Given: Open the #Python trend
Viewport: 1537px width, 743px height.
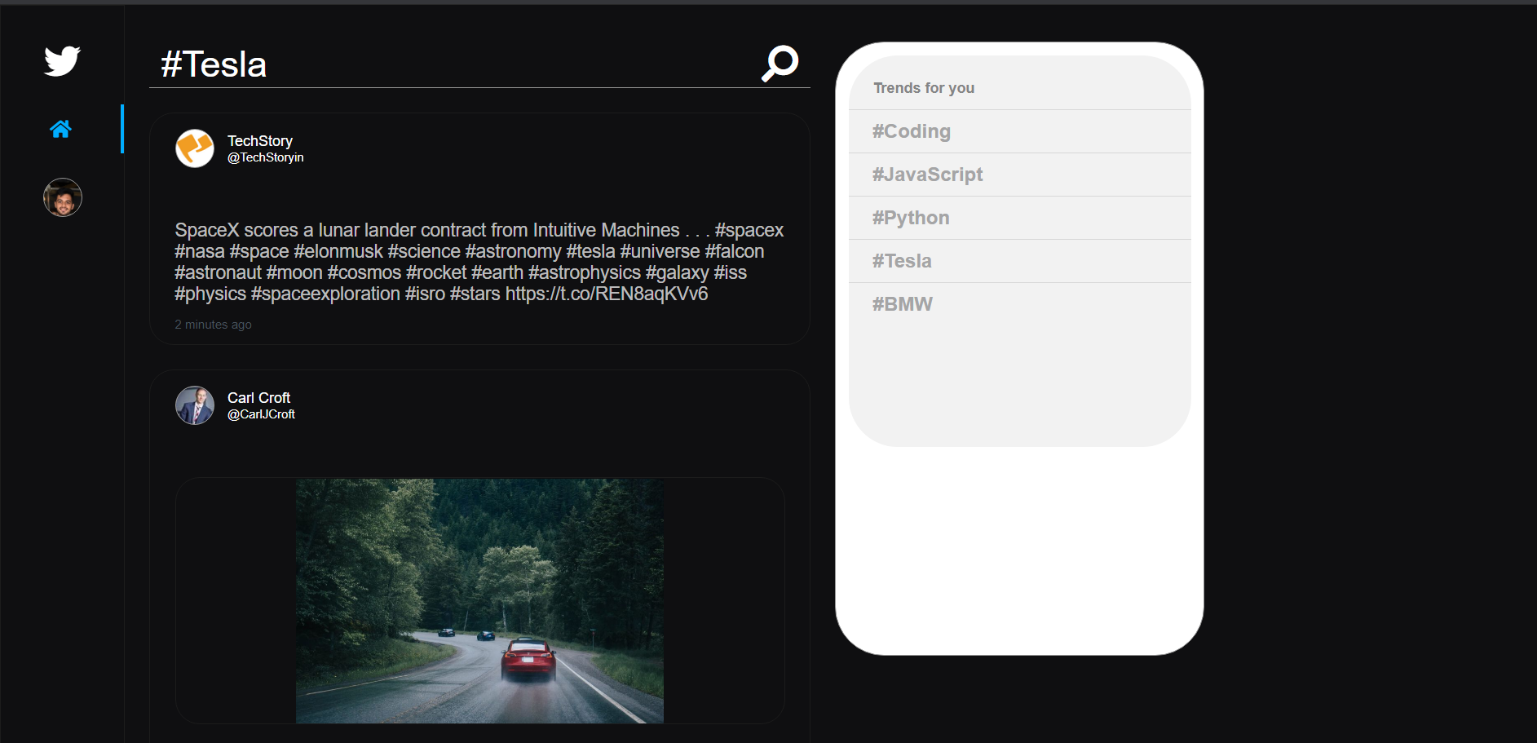Looking at the screenshot, I should click(910, 218).
